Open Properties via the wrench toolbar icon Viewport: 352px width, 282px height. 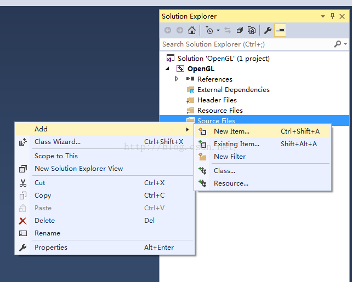(x=268, y=30)
